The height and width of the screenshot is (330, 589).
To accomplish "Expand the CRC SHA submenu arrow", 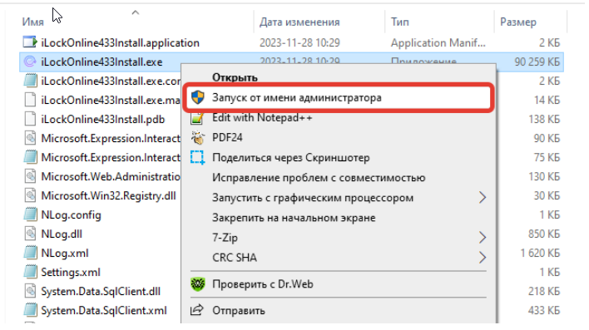I will (483, 258).
